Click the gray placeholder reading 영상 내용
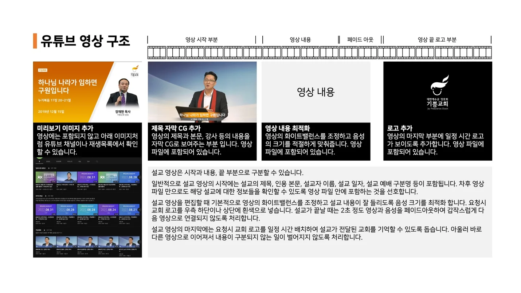The width and height of the screenshot is (521, 293). coord(316,92)
